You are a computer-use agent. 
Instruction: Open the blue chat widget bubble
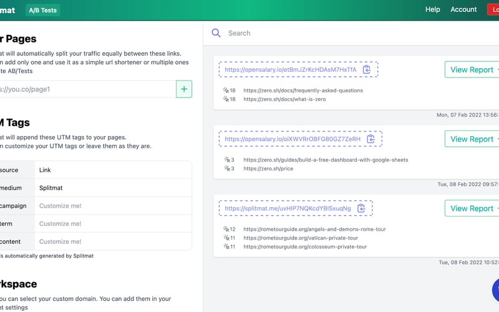(495, 290)
